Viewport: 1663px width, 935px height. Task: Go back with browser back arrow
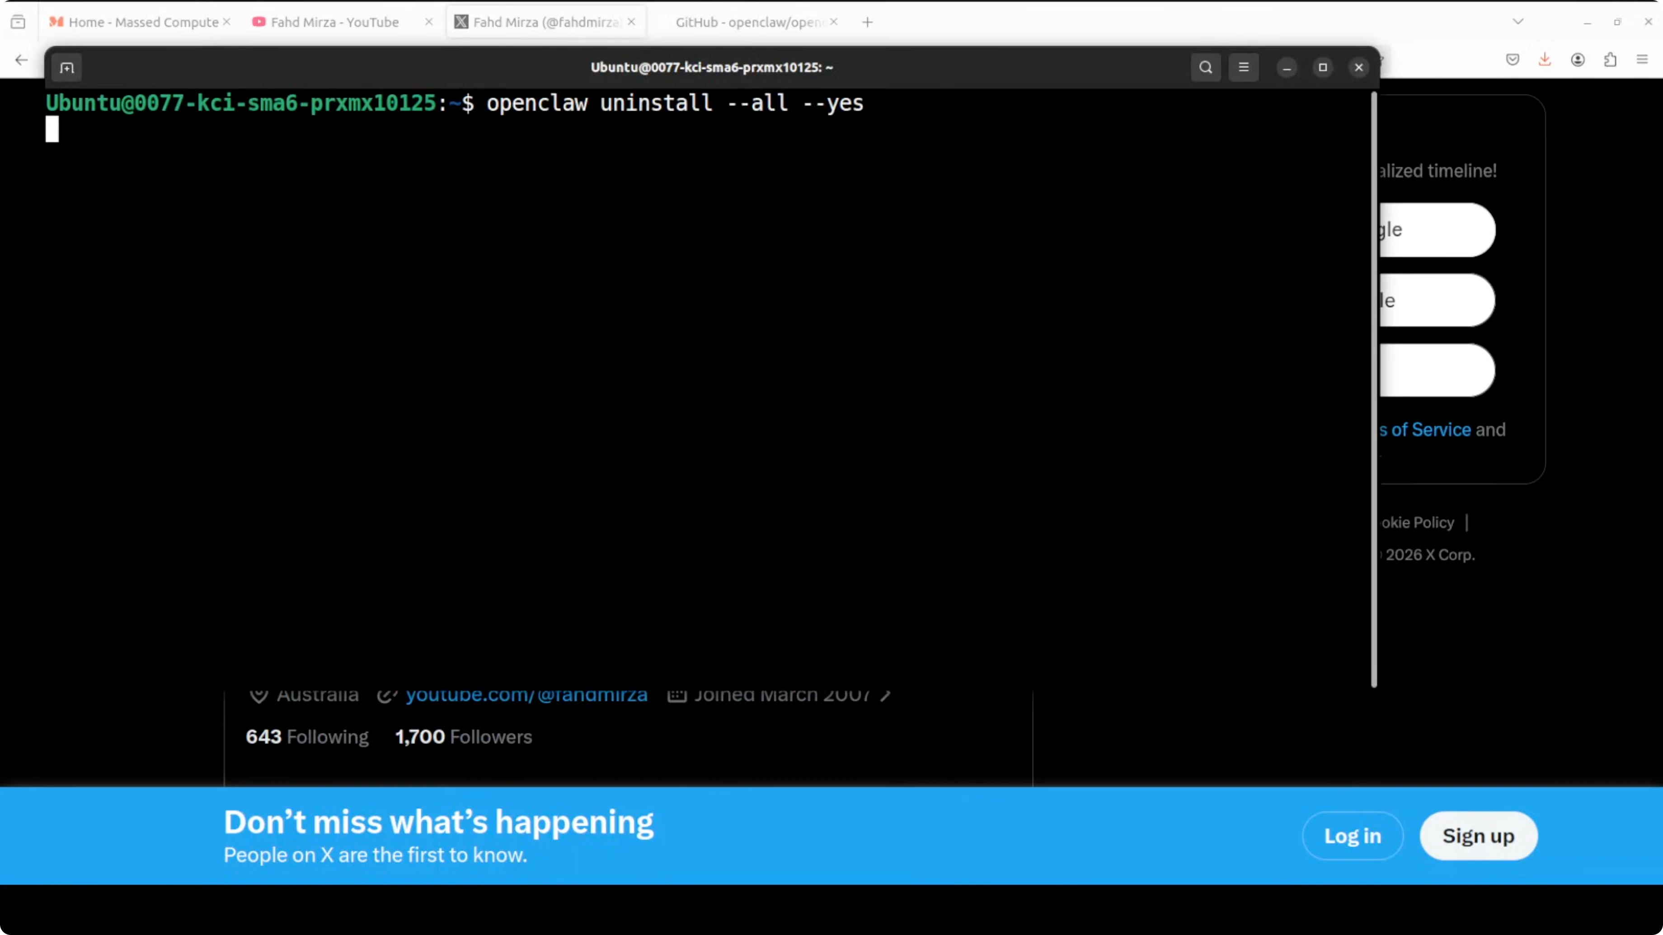point(21,60)
